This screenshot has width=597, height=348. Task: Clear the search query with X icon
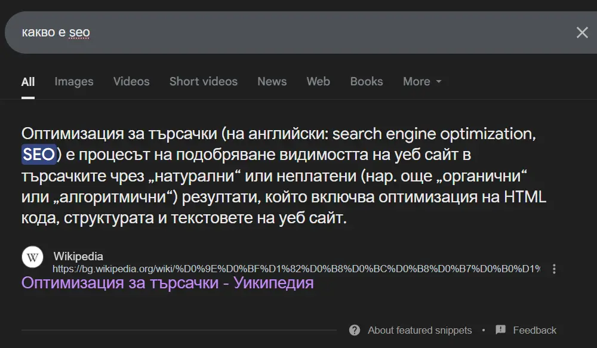[582, 32]
